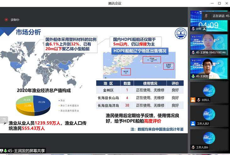Click the 长海县长山岛 table cell
This screenshot has height=155, width=230.
[108, 98]
